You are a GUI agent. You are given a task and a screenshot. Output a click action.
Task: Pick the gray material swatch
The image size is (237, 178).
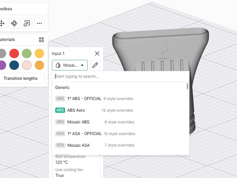pos(2,53)
